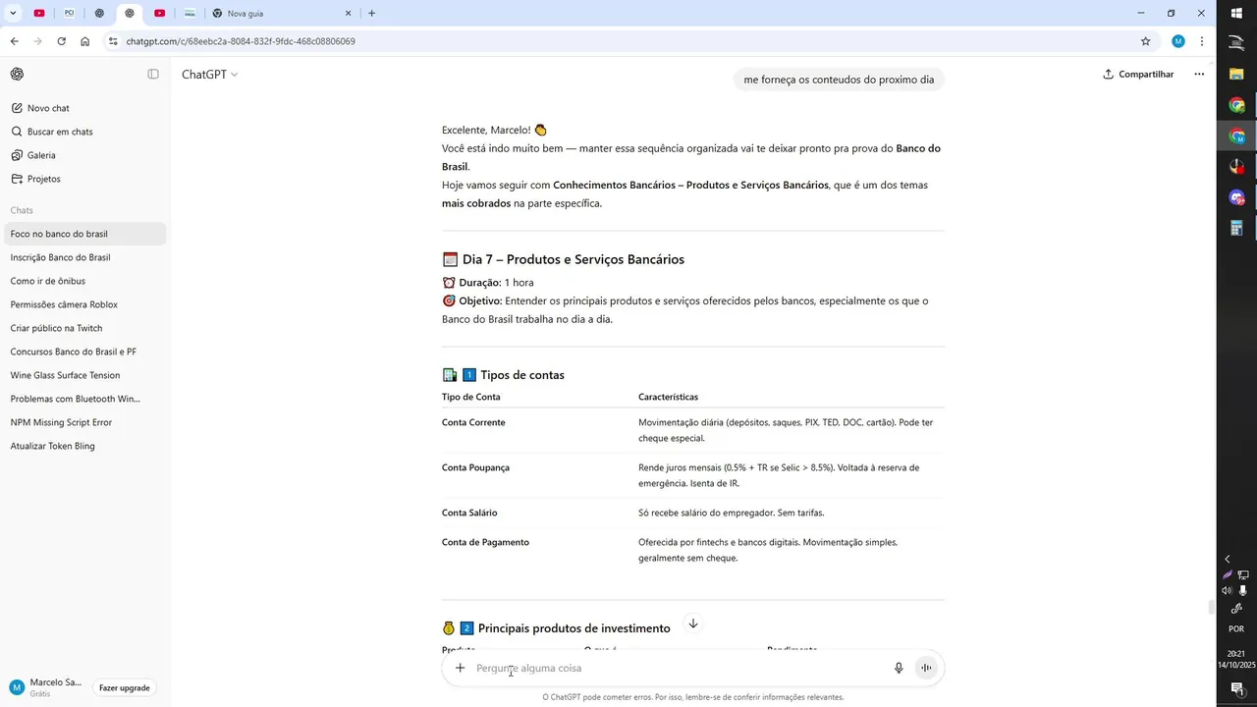Open File Explorer from the taskbar
The height and width of the screenshot is (707, 1257).
tap(1236, 74)
